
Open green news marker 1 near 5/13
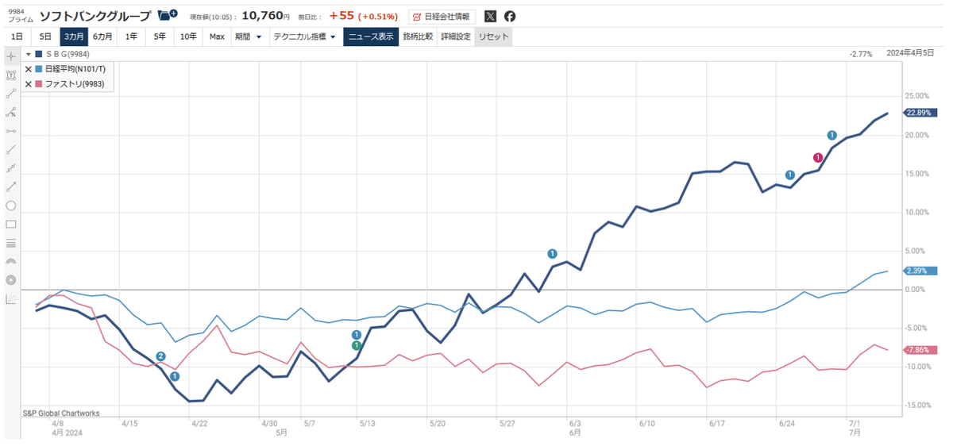[357, 345]
